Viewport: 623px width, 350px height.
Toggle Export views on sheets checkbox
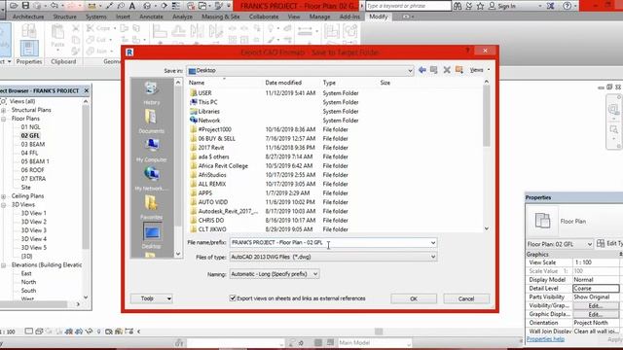point(233,298)
